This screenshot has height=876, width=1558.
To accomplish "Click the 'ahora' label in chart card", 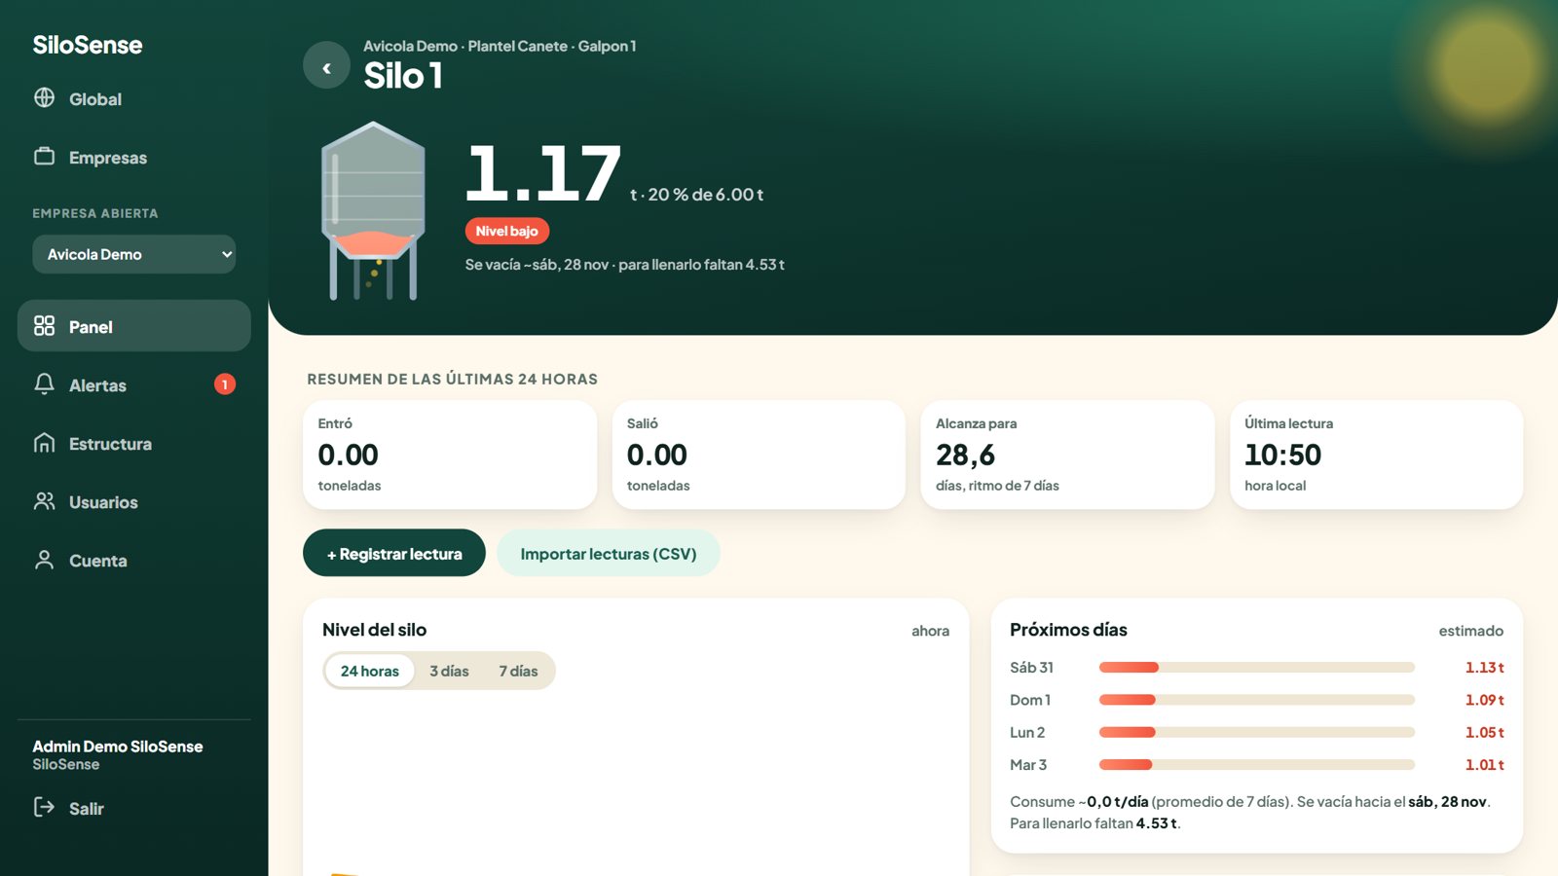I will coord(930,631).
